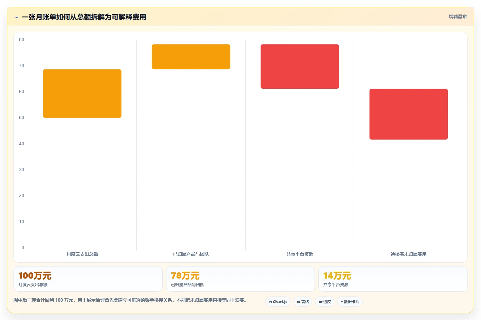Image resolution: width=481 pixels, height=320 pixels.
Task: Click the 数据卡片 tag
Action: pyautogui.click(x=350, y=302)
